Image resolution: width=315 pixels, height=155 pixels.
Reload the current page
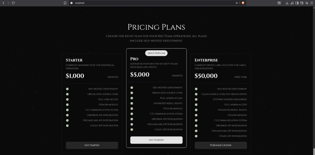pyautogui.click(x=13, y=3)
